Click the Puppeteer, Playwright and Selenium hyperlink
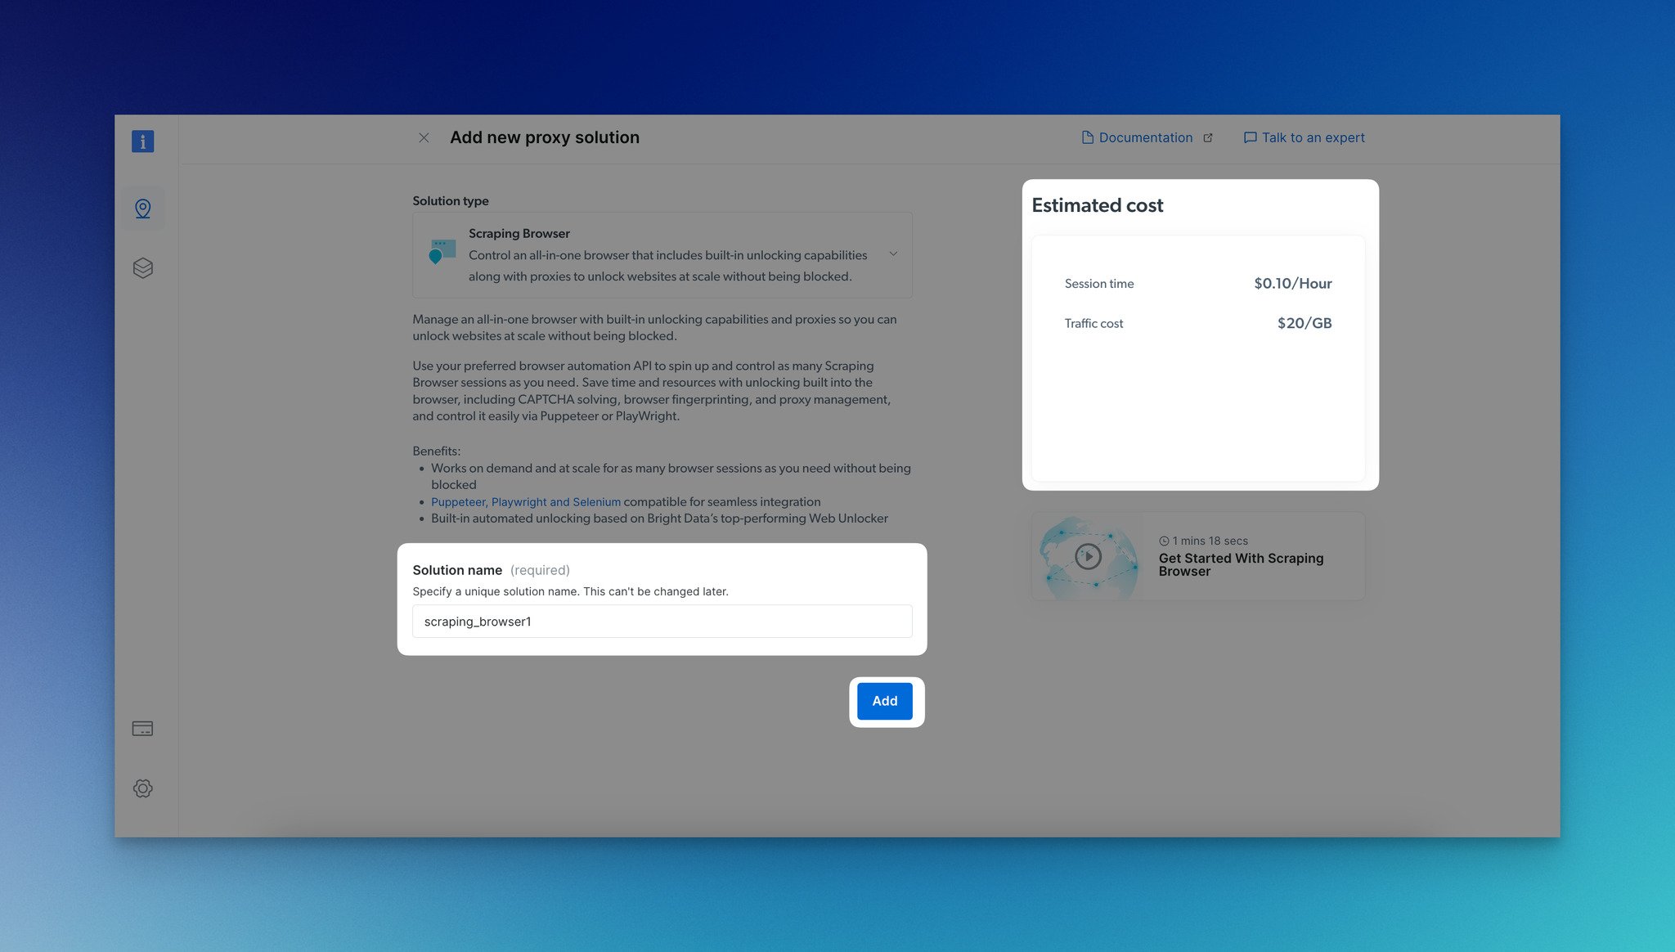1675x952 pixels. pyautogui.click(x=526, y=501)
